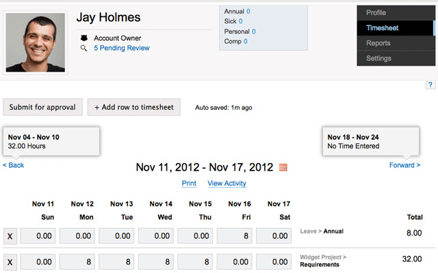
Task: Click Add row to timesheet button
Action: 134,107
